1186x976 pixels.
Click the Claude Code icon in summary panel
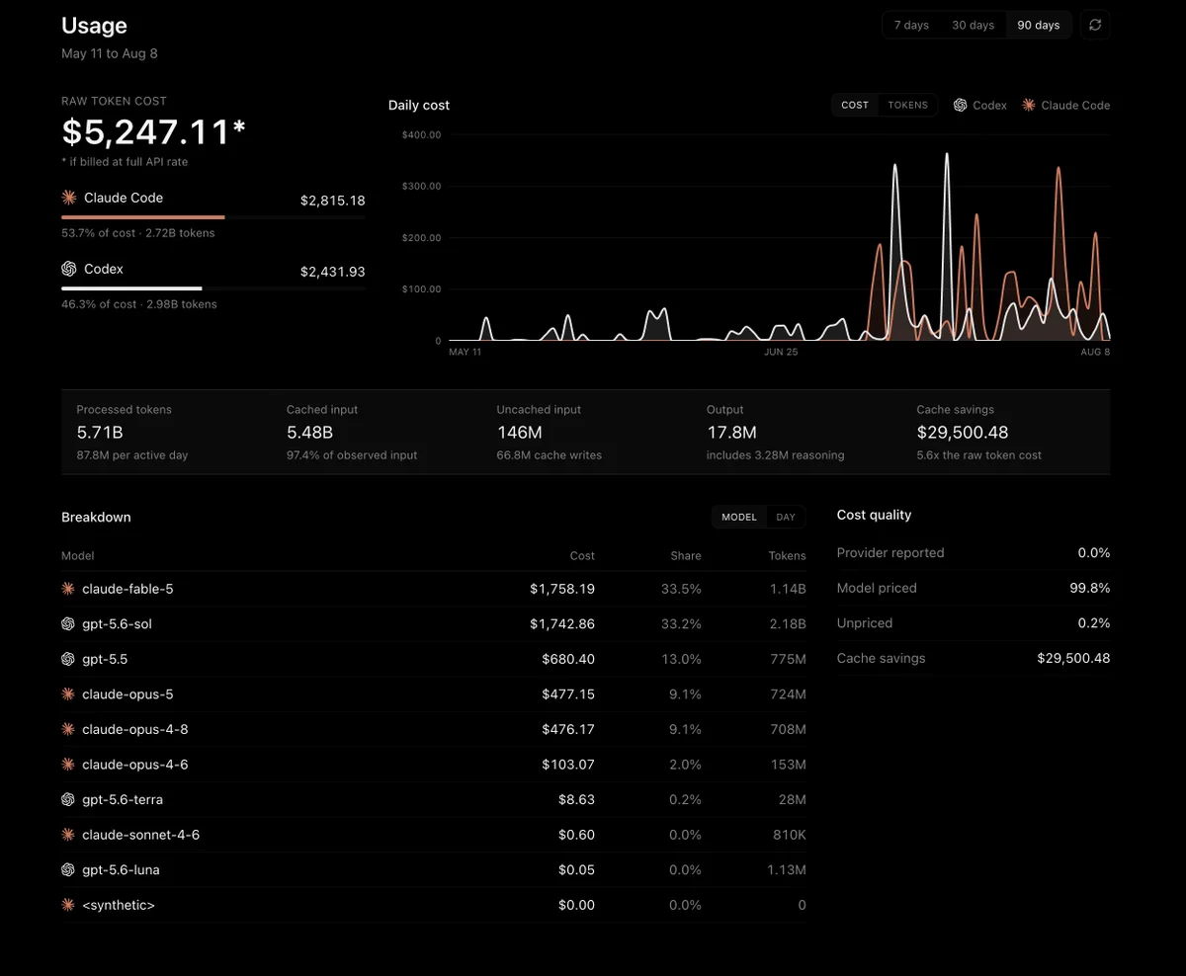[69, 198]
